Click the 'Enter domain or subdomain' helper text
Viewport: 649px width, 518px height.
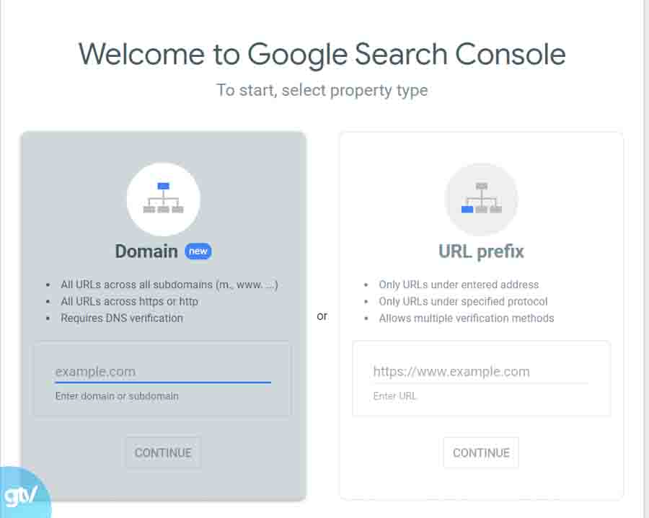(118, 396)
